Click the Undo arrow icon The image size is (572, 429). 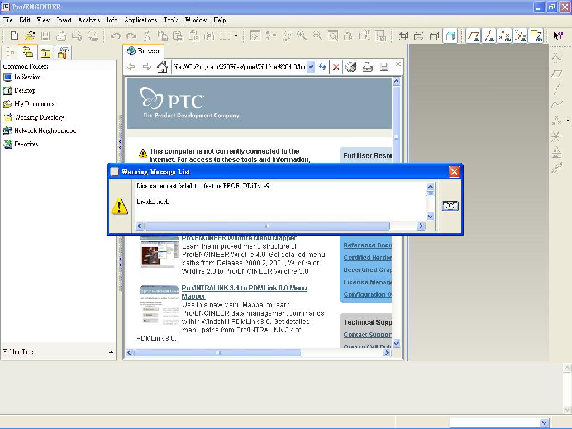[x=116, y=35]
